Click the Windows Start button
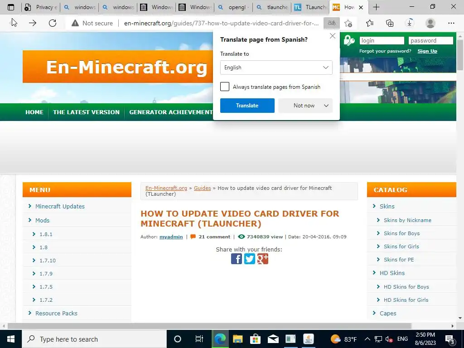The width and height of the screenshot is (464, 348). click(11, 339)
